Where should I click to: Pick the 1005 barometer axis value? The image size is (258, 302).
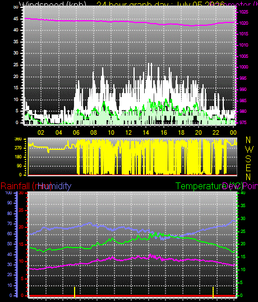243,56
